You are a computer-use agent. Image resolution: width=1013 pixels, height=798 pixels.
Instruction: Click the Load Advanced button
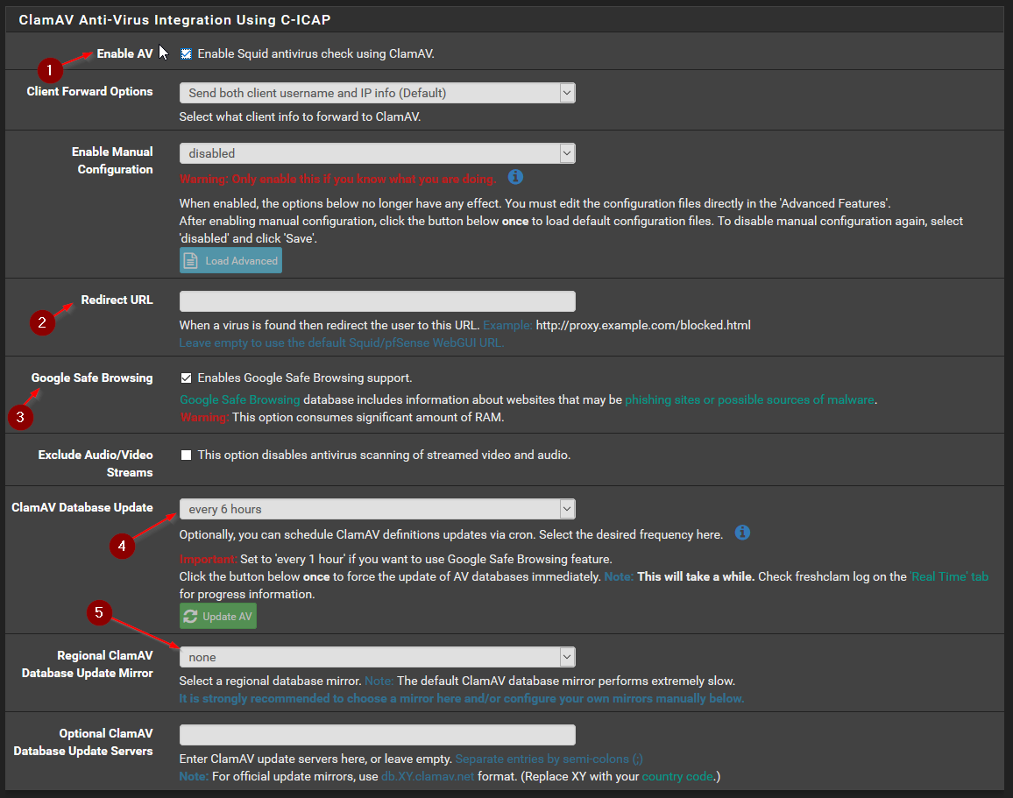click(230, 261)
